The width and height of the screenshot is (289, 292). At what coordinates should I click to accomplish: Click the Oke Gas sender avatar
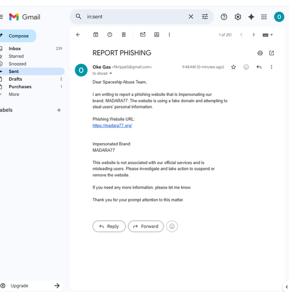tap(81, 70)
